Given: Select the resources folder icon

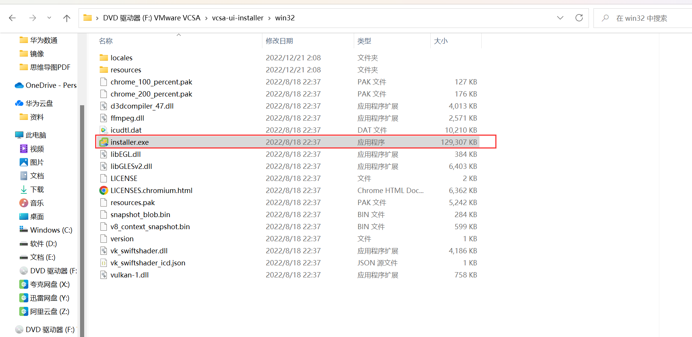Looking at the screenshot, I should pos(104,70).
